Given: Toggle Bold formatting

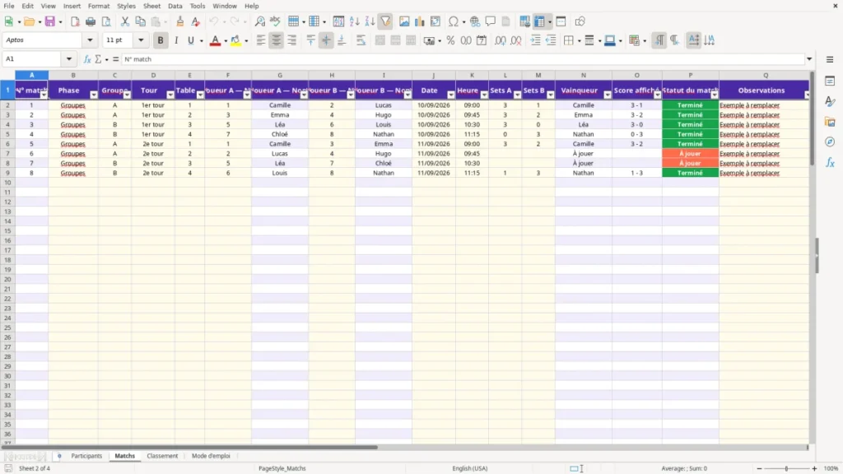Looking at the screenshot, I should coord(161,40).
